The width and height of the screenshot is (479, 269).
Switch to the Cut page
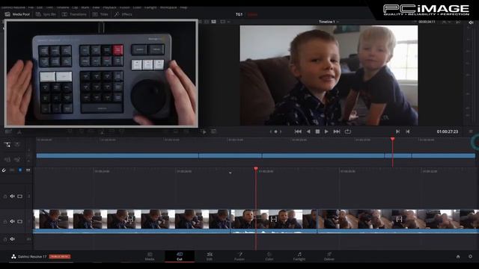[x=180, y=256]
